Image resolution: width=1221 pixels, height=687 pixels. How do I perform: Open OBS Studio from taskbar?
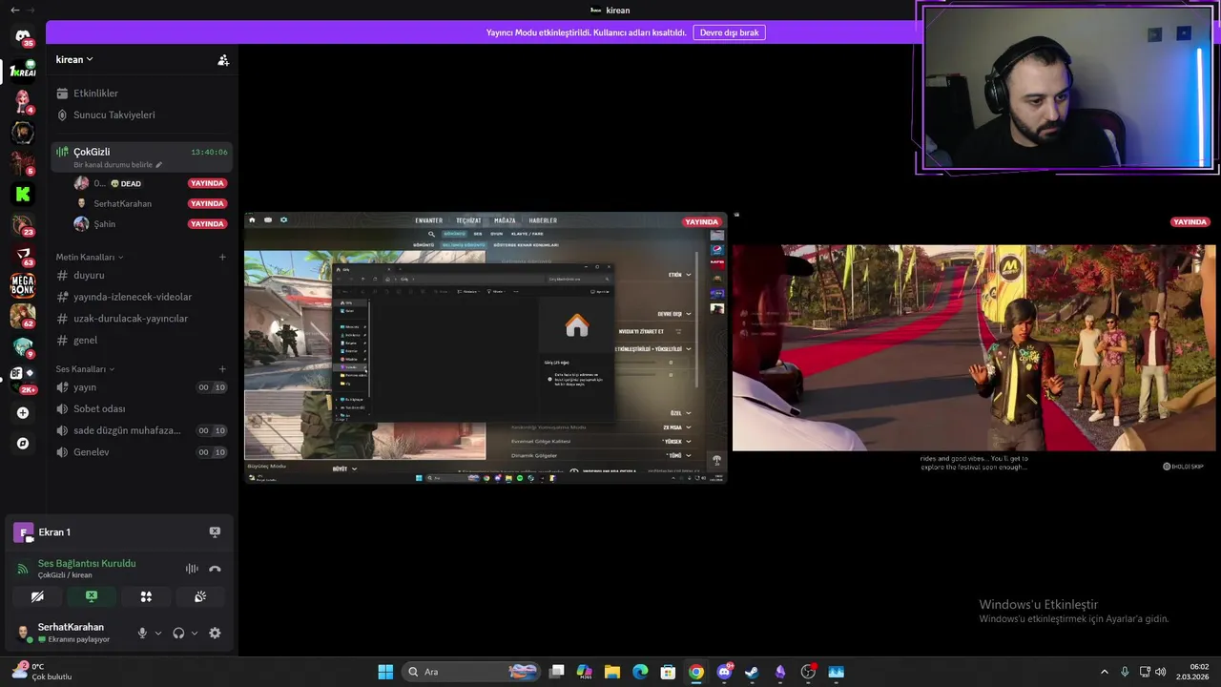click(x=808, y=672)
